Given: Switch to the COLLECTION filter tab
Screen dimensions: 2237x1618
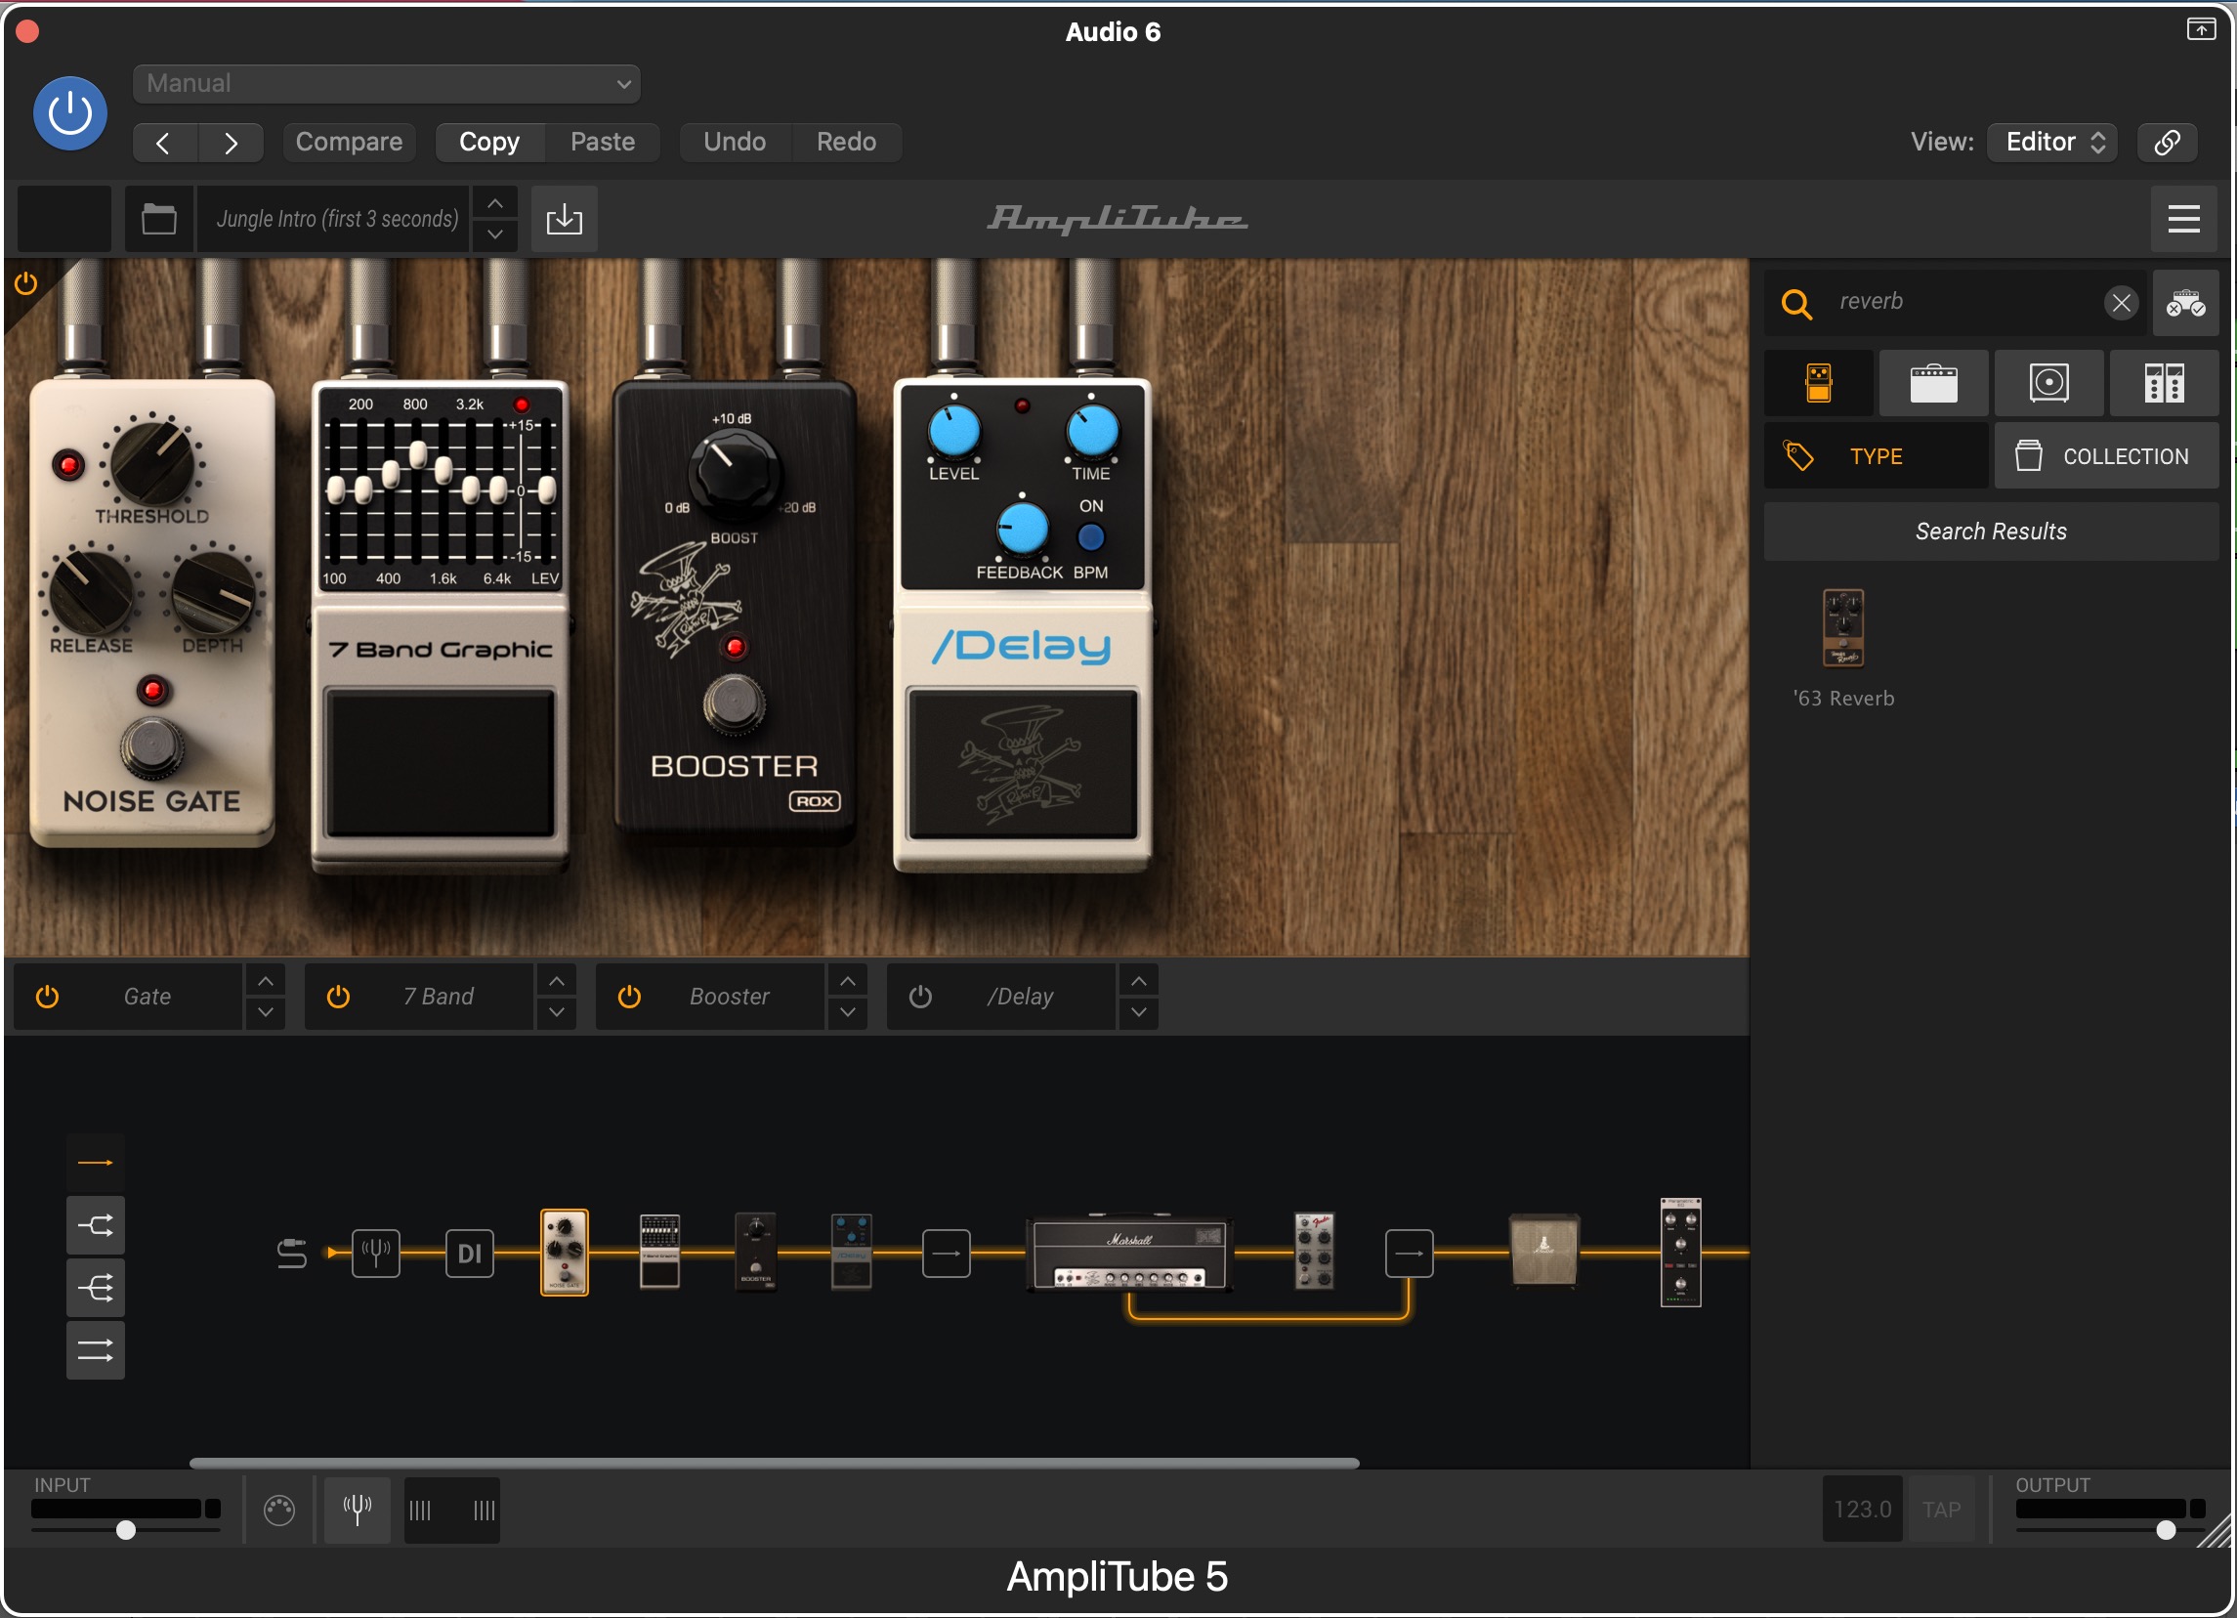Looking at the screenshot, I should (x=2107, y=456).
